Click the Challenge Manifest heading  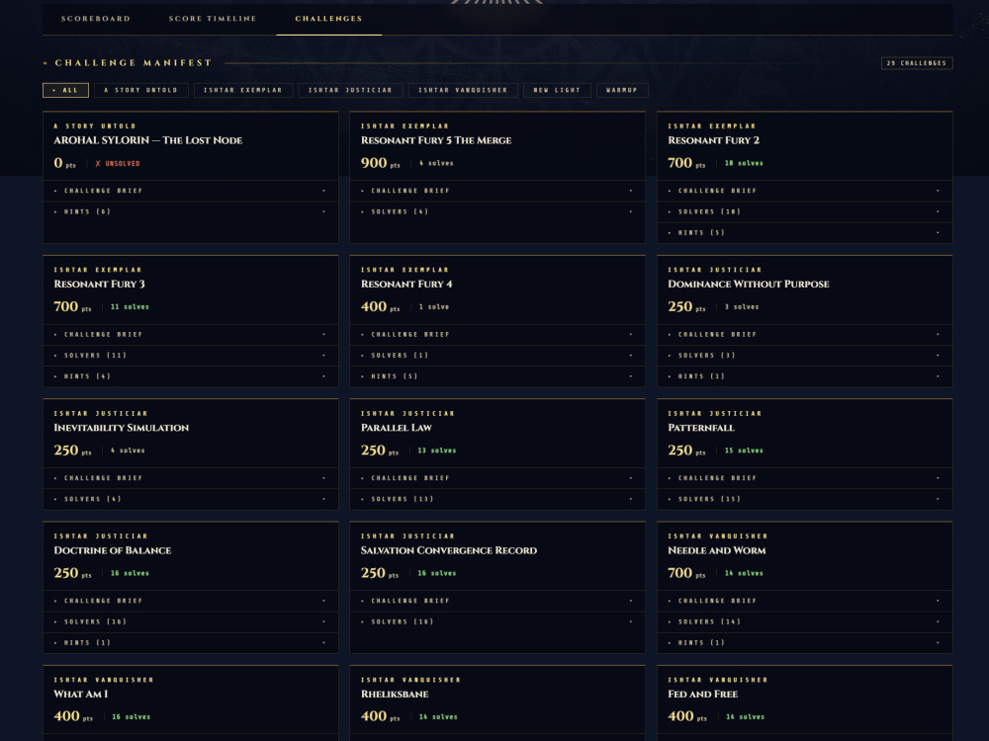(134, 63)
